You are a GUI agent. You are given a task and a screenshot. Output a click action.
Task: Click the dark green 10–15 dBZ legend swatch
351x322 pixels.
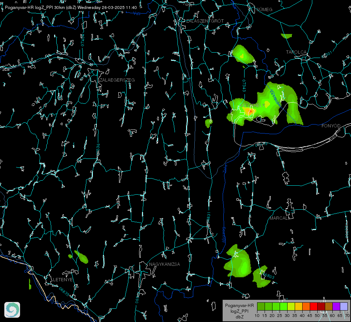click(261, 306)
